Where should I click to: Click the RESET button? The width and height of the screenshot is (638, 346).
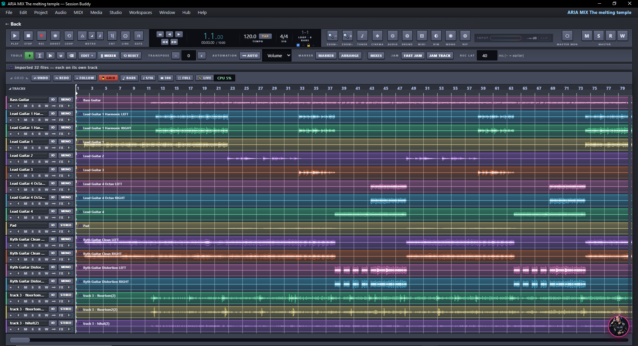tap(131, 56)
